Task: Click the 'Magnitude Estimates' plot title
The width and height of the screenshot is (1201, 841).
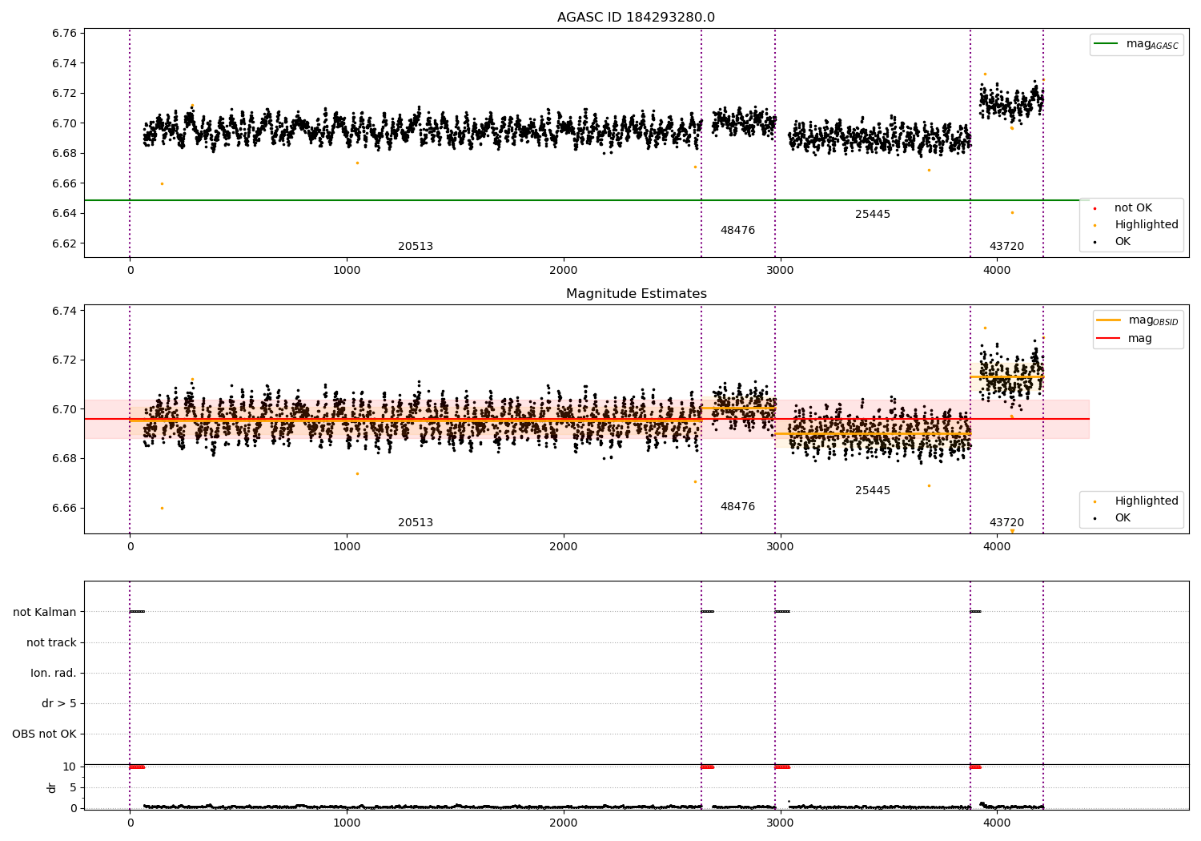Action: click(x=636, y=294)
